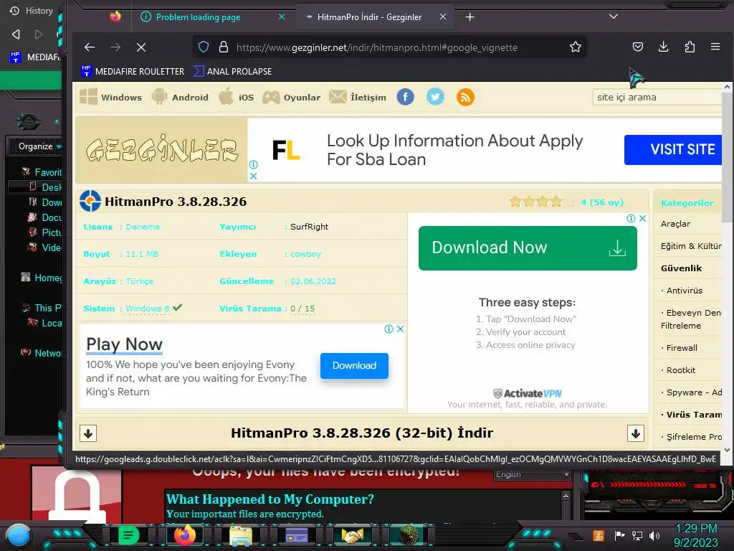
Task: Open the Android category on site menu
Action: pos(180,97)
